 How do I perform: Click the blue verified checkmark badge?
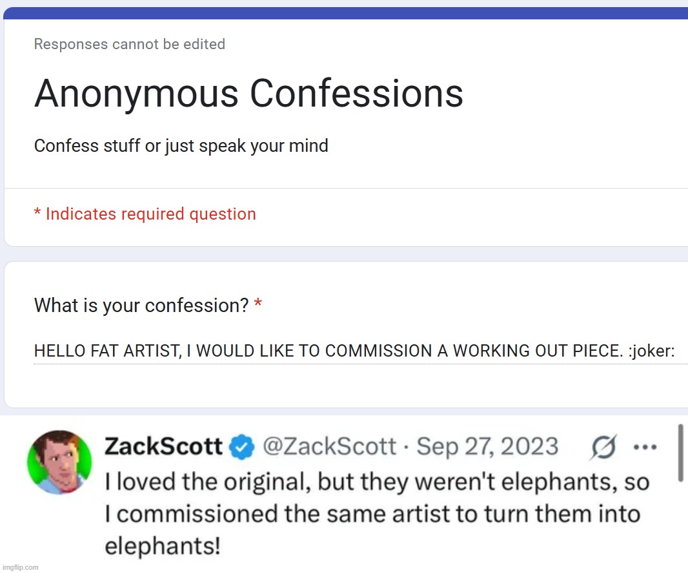coord(242,446)
